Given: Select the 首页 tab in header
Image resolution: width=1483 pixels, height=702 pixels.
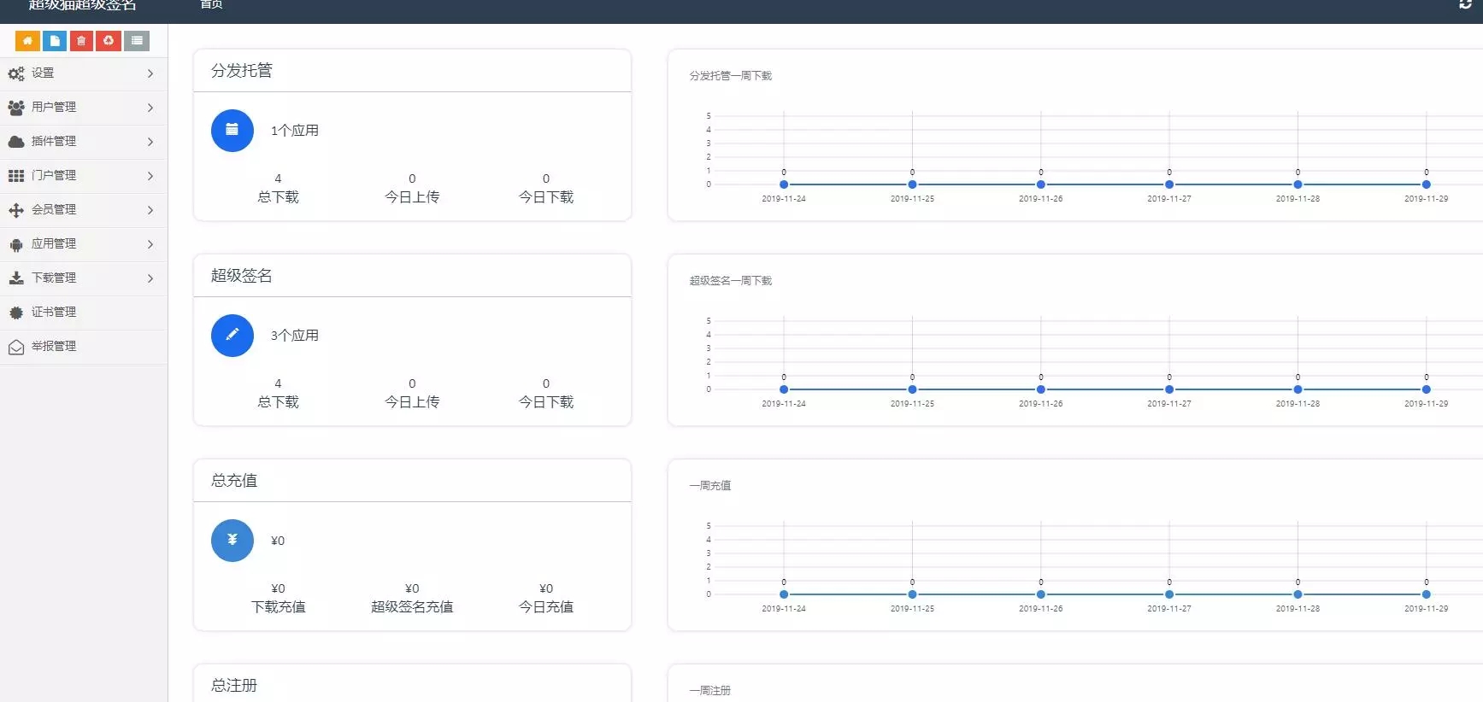Looking at the screenshot, I should click(x=211, y=5).
